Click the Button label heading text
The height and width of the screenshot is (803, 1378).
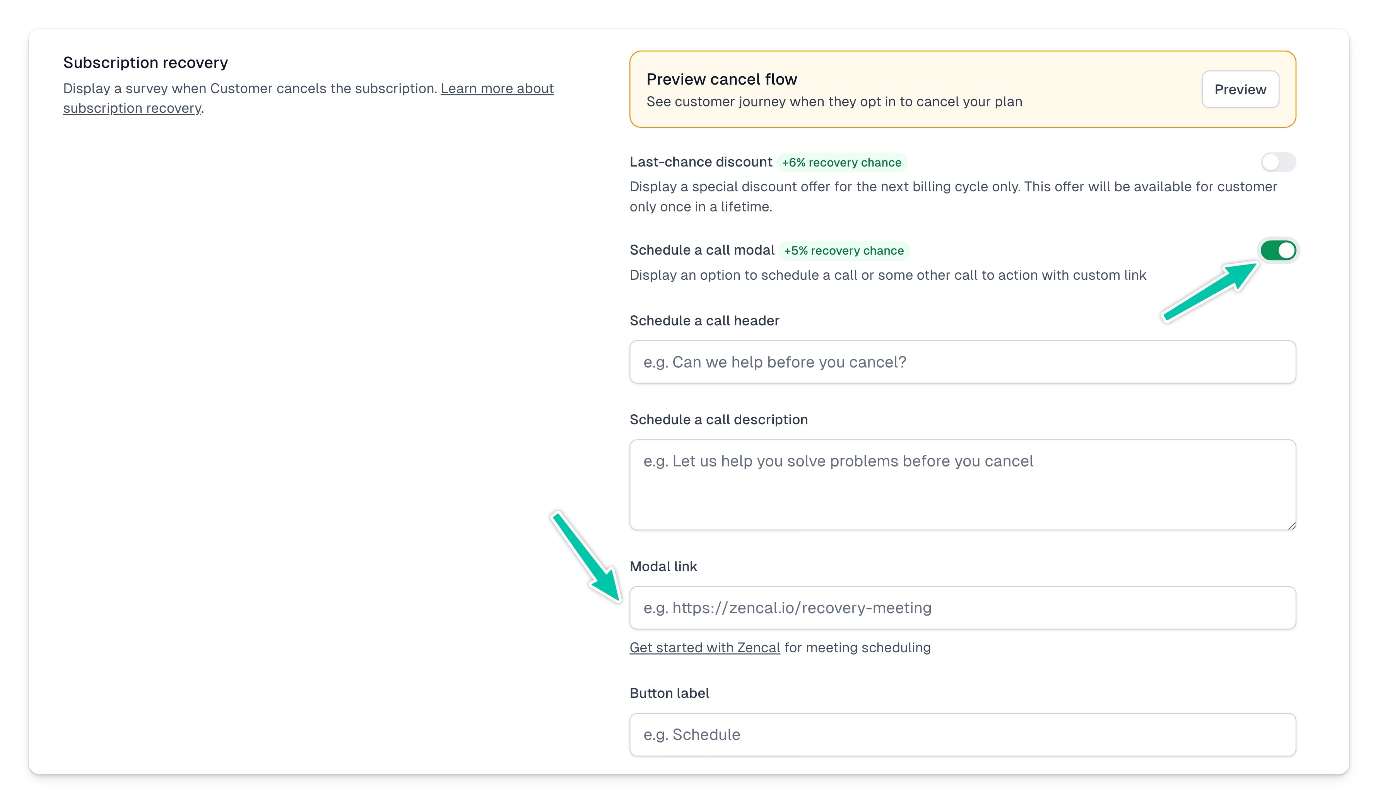669,693
